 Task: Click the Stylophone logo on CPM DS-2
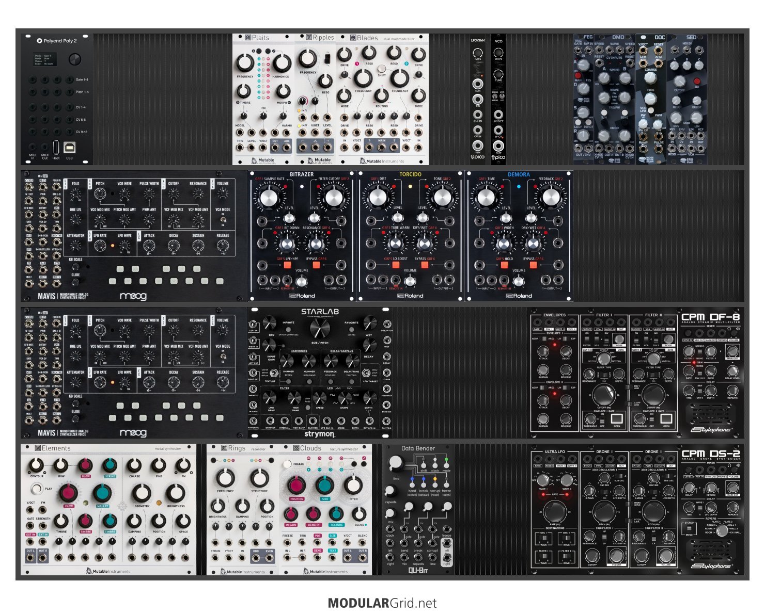coord(713,566)
